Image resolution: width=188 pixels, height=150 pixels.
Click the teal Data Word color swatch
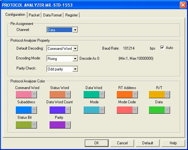pos(91,94)
